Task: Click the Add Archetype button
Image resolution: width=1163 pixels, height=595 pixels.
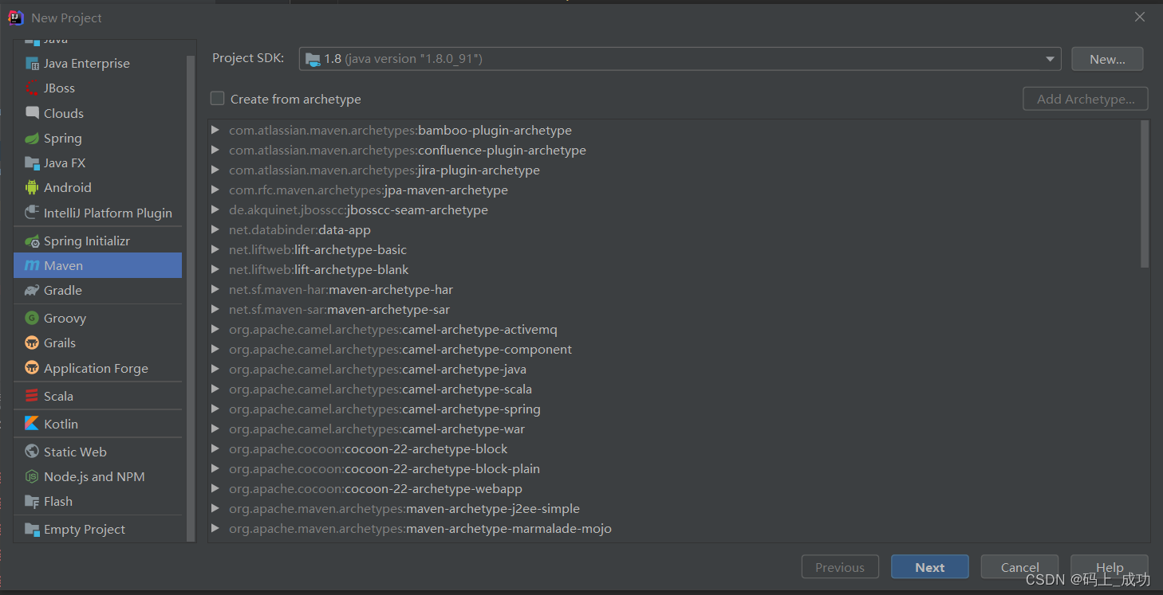Action: [1085, 99]
